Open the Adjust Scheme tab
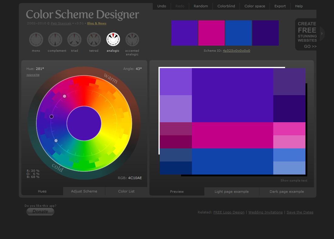Screen dimensions: 334x239 pyautogui.click(x=84, y=191)
